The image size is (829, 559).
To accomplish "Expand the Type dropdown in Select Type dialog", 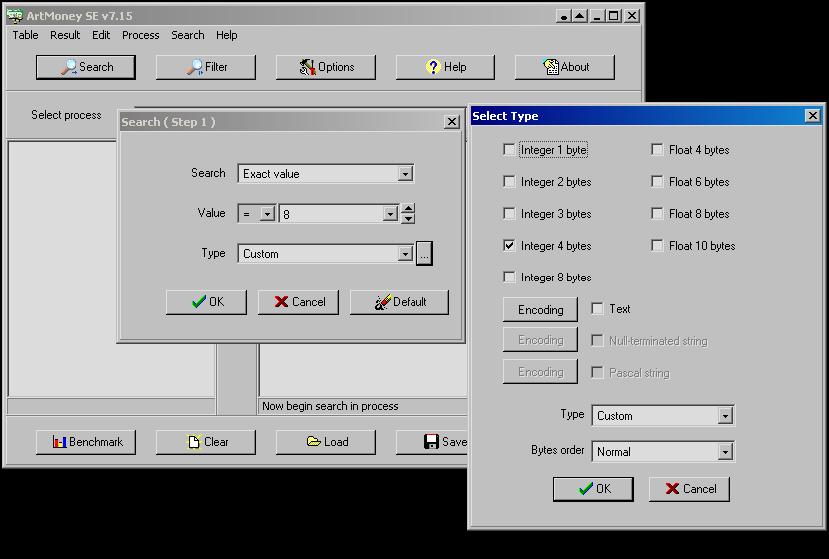I will [725, 416].
